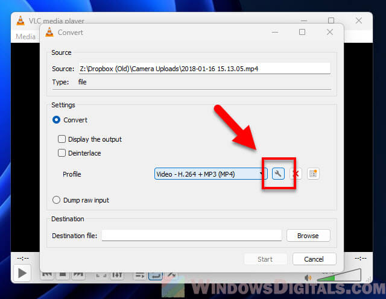
Task: Mute audio via the speaker icon
Action: pos(308,277)
